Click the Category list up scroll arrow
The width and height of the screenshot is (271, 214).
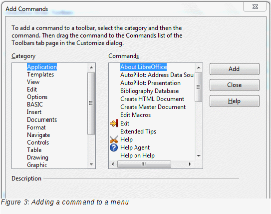pyautogui.click(x=91, y=67)
